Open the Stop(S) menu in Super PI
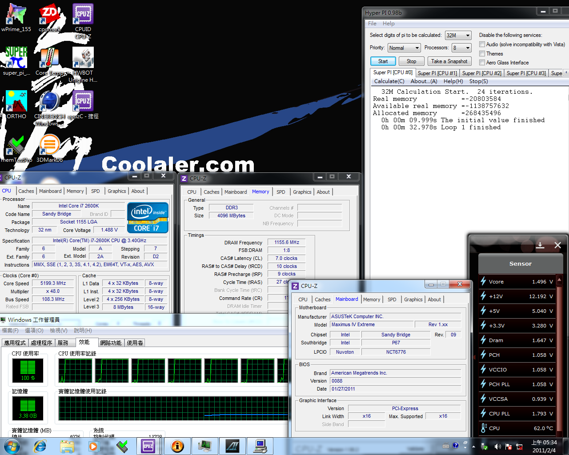The width and height of the screenshot is (569, 455). coord(478,81)
